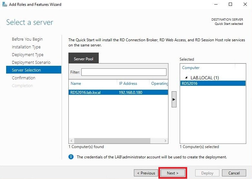Maximize the wizard window
This screenshot has height=179, width=252.
[230, 4]
